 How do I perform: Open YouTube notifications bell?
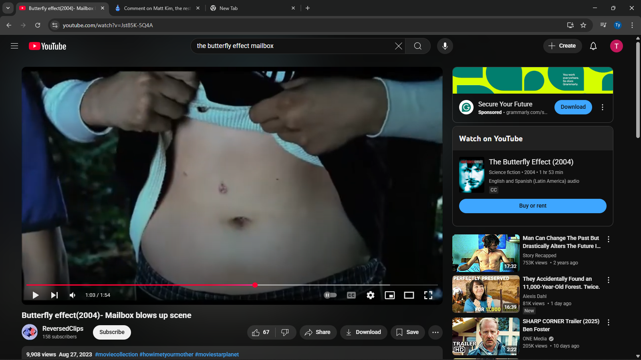point(593,46)
